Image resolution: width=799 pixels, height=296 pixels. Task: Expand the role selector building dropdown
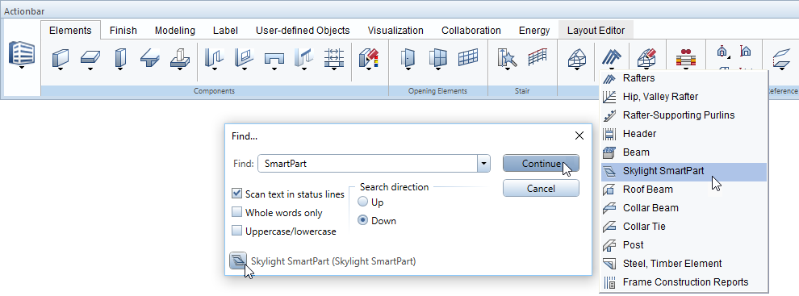[22, 67]
